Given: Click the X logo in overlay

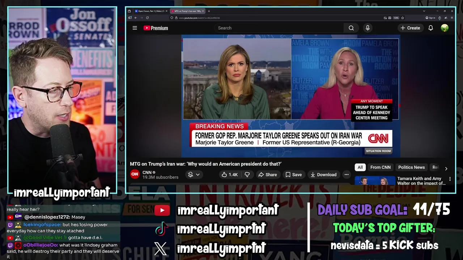Looking at the screenshot, I should coord(161,248).
